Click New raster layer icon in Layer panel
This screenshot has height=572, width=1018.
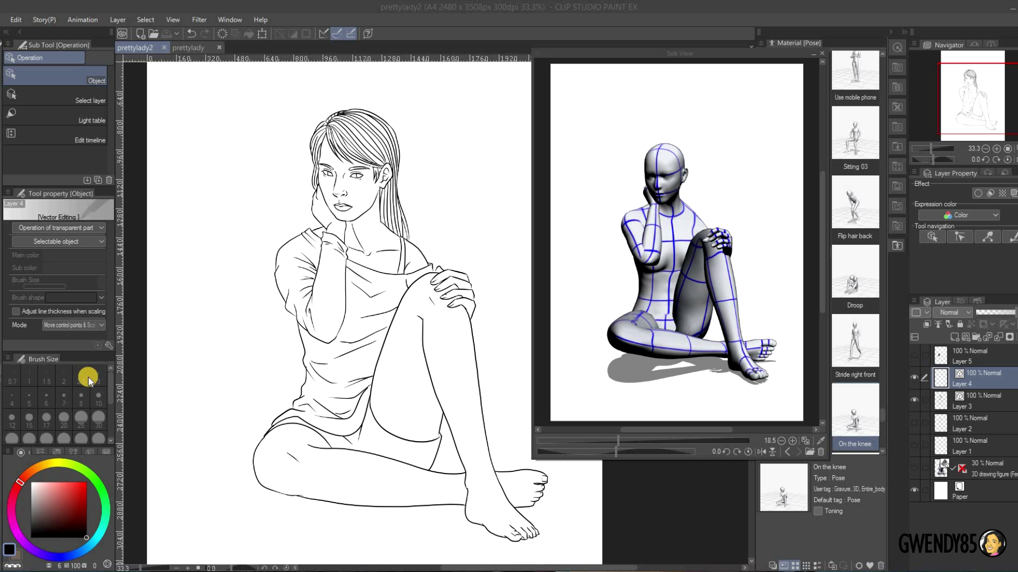point(954,337)
